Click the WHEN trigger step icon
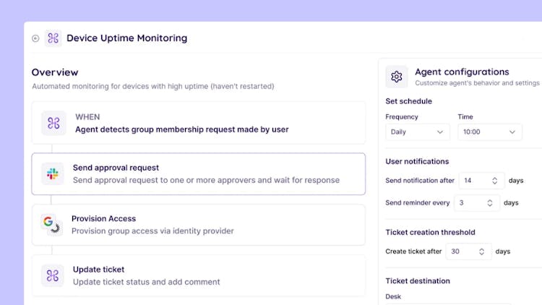Viewport: 542px width, 305px height. [53, 123]
